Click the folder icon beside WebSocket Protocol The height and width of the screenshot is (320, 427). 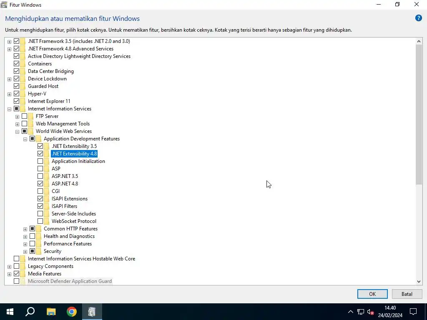tap(47, 221)
